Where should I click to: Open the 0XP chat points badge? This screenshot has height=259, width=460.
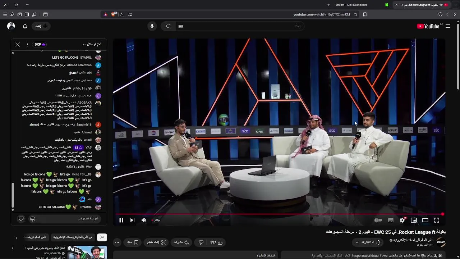pyautogui.click(x=40, y=45)
